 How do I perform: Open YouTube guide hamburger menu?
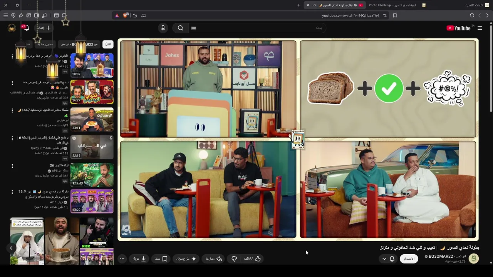coord(480,28)
